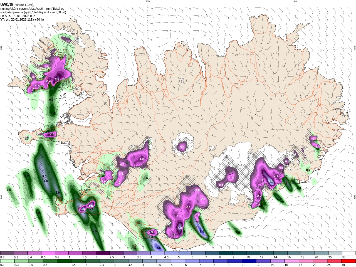Click snow-scale swatch between 0.2 and 0.3
The image size is (356, 267).
click(7, 253)
